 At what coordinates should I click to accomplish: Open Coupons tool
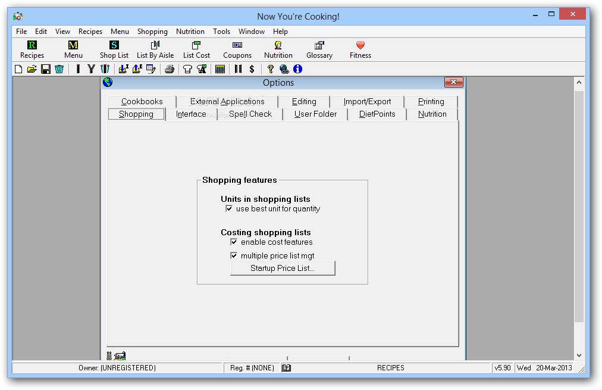[x=237, y=50]
